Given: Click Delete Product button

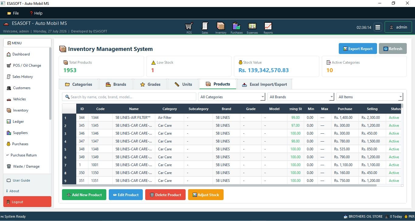Looking at the screenshot, I should [165, 195].
